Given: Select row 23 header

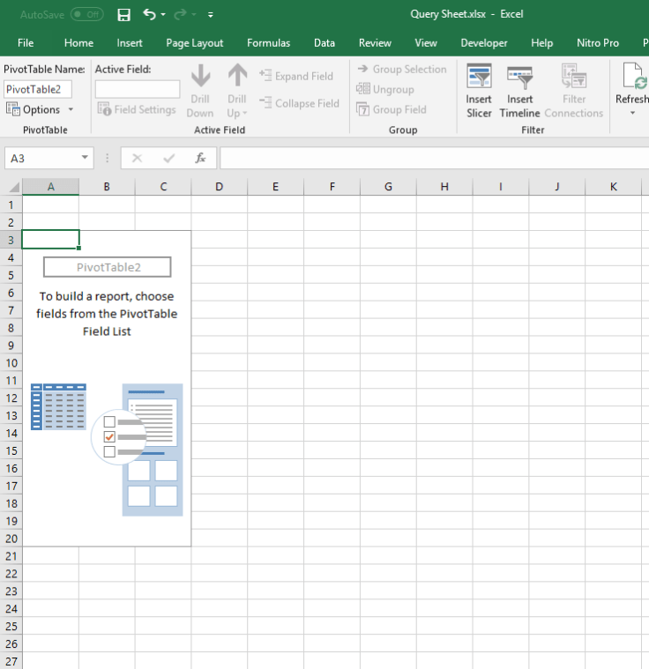Looking at the screenshot, I should point(11,591).
